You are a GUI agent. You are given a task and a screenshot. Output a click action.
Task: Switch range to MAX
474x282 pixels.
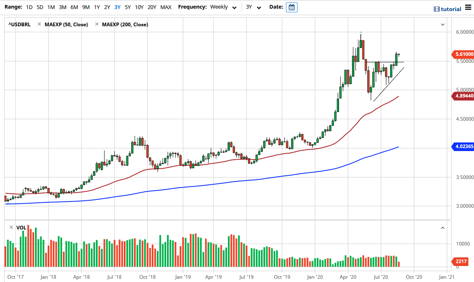[x=166, y=7]
